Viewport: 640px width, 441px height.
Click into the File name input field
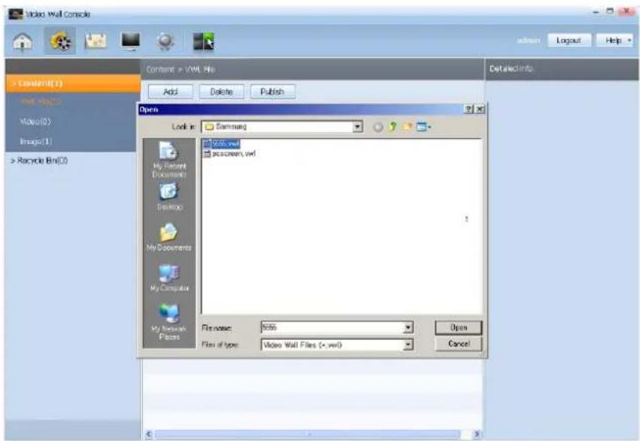pos(332,328)
